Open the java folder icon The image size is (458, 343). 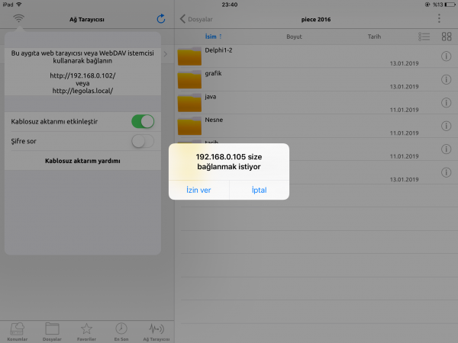click(189, 103)
